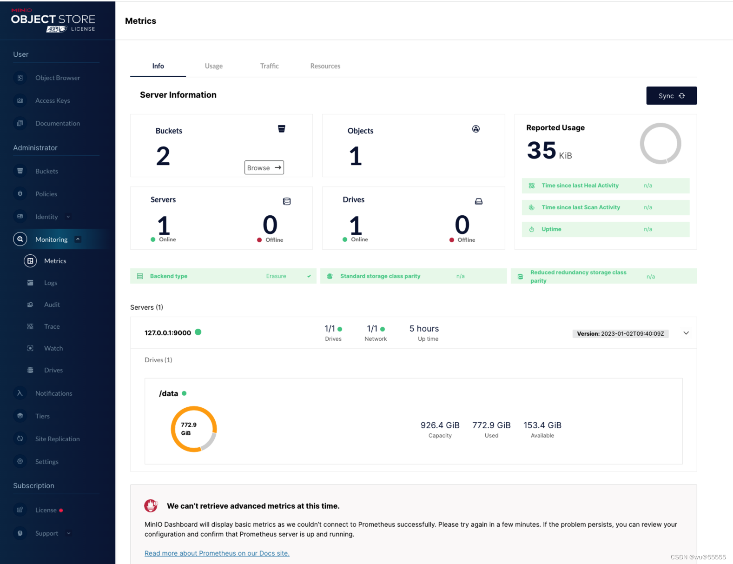Click the Documentation sidebar icon
The height and width of the screenshot is (564, 733).
click(x=20, y=123)
